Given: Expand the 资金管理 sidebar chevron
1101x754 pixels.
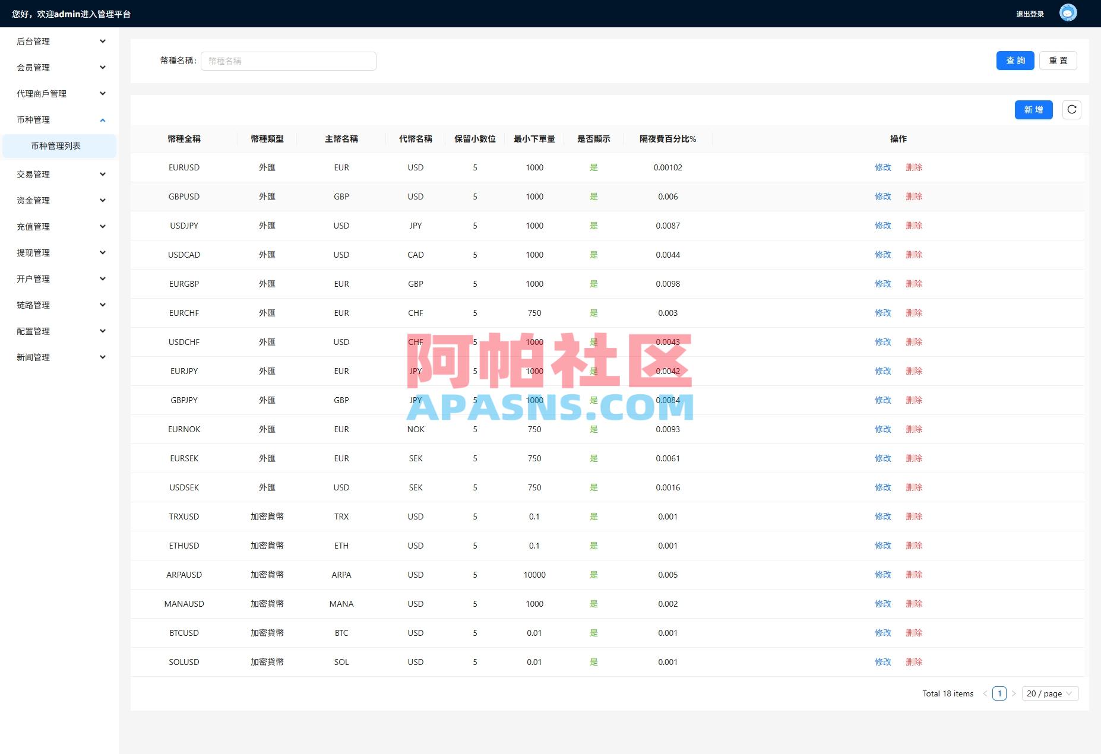Looking at the screenshot, I should click(102, 200).
